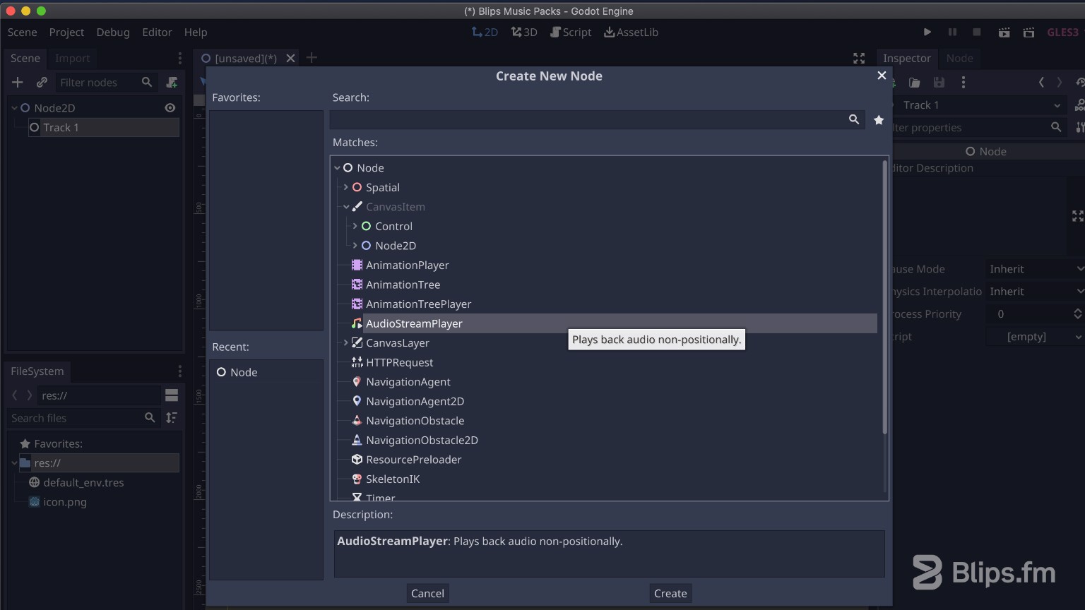Add a new scene tab with the plus icon
The height and width of the screenshot is (610, 1085).
click(312, 58)
